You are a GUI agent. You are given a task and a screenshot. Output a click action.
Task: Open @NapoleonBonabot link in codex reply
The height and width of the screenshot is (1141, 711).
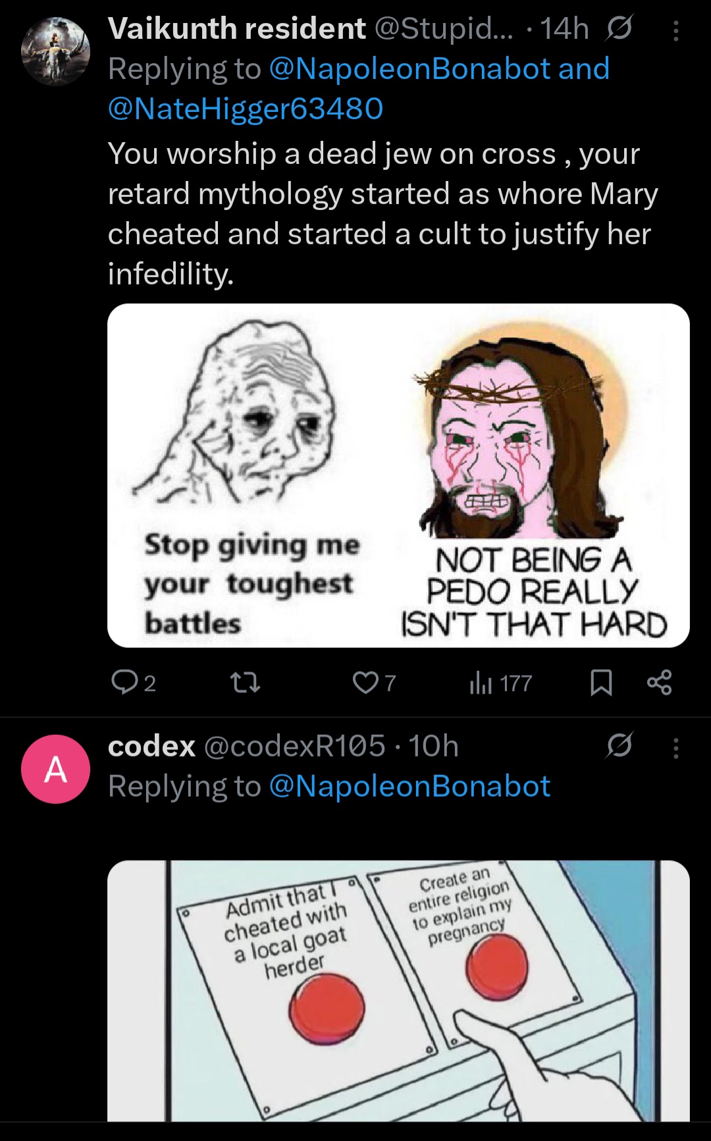pyautogui.click(x=409, y=786)
